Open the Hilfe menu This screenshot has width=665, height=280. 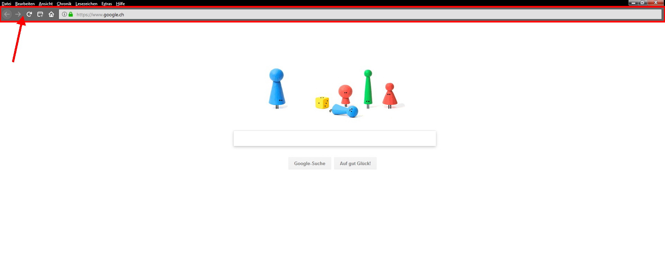tap(121, 4)
